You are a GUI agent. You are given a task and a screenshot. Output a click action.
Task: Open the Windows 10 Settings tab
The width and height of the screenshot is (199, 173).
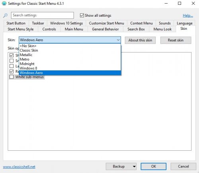pos(66,23)
